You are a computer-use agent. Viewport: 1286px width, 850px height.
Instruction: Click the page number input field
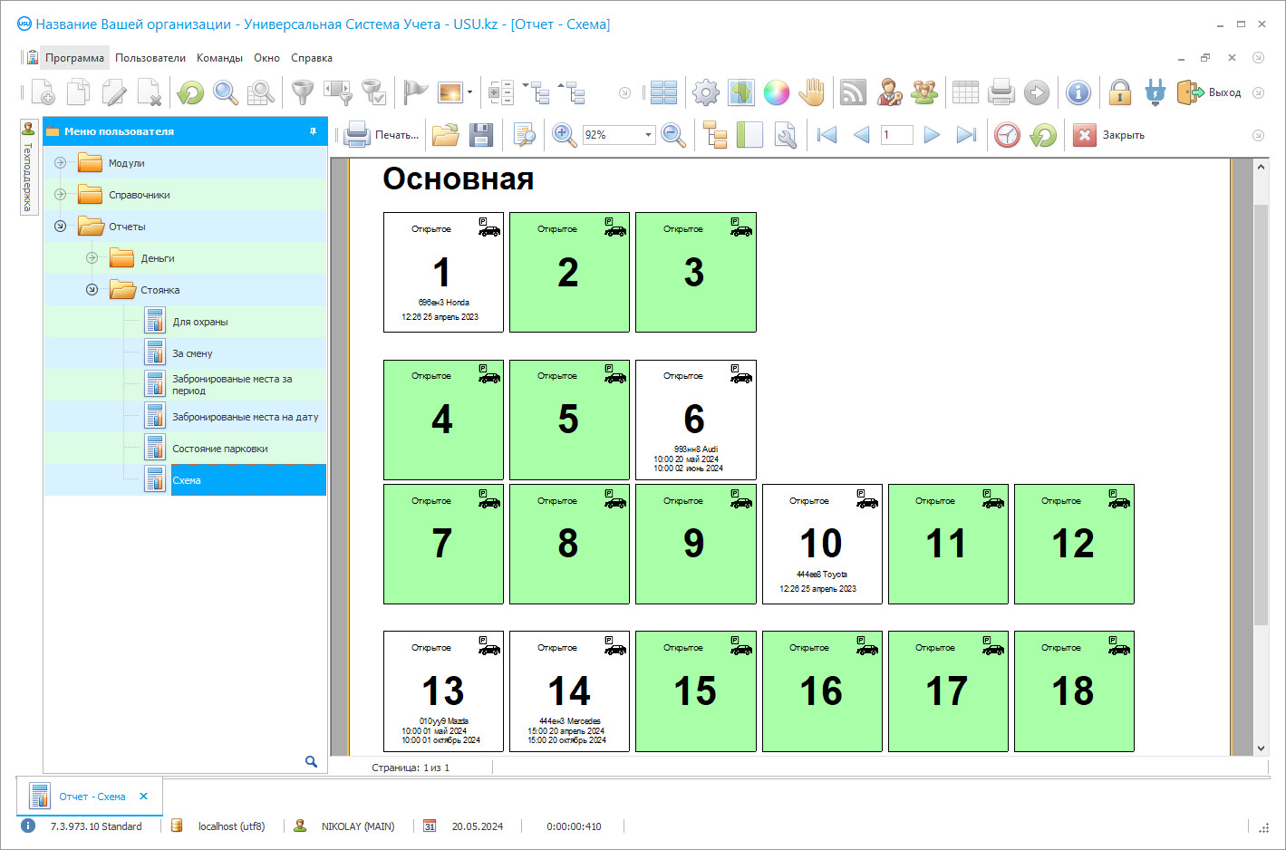tap(896, 135)
